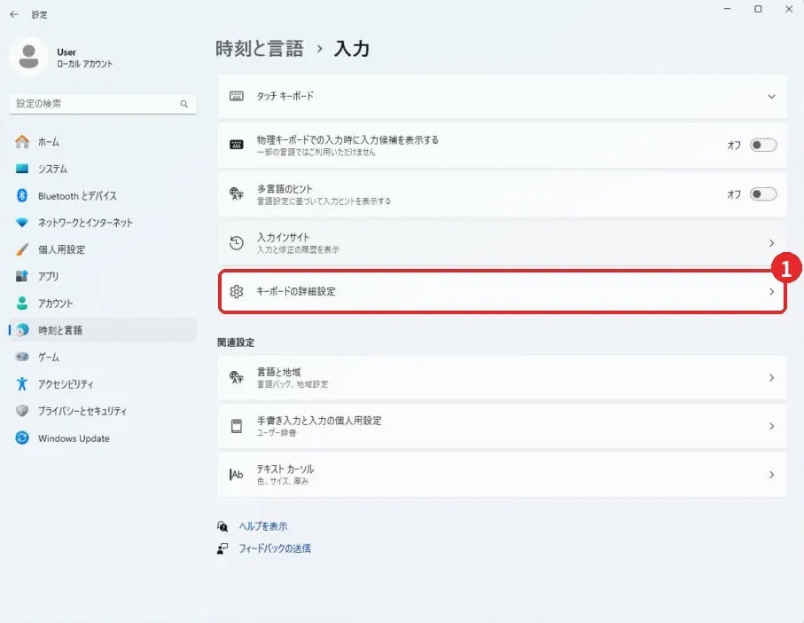
Task: Open キーボードの詳細設定 via its chevron
Action: click(772, 291)
